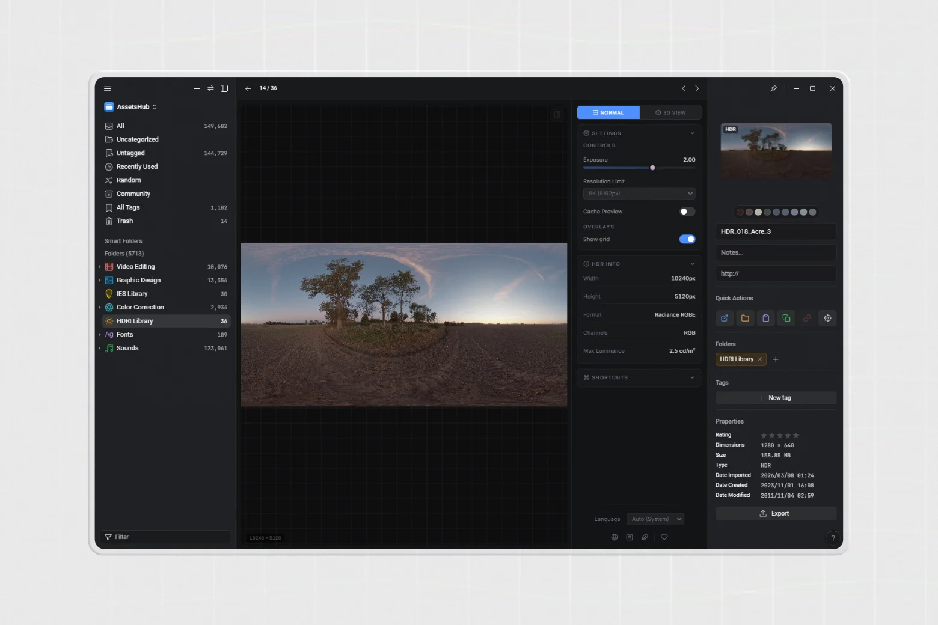Image resolution: width=938 pixels, height=625 pixels.
Task: Enable the Cache Preview toggle
Action: pyautogui.click(x=687, y=212)
